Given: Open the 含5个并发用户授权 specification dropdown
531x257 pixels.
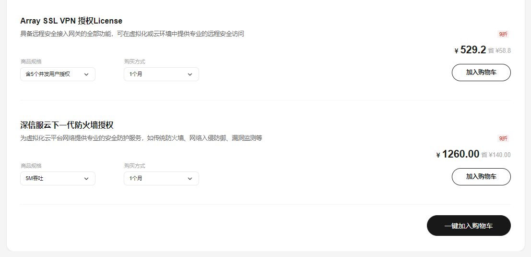Looking at the screenshot, I should (x=58, y=74).
